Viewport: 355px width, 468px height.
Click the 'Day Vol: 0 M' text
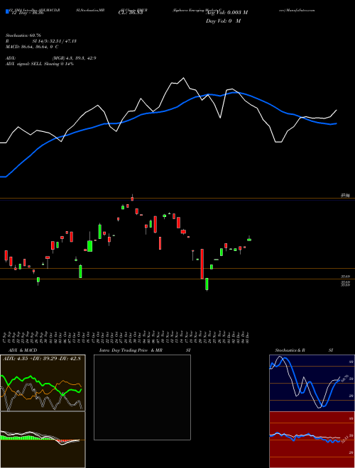tap(223, 21)
